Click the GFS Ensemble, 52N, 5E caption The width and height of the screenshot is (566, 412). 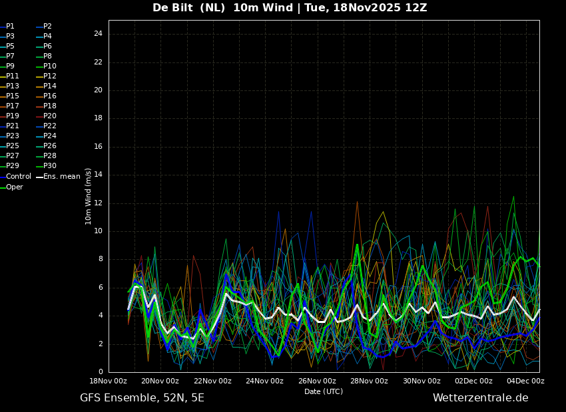[x=142, y=398]
